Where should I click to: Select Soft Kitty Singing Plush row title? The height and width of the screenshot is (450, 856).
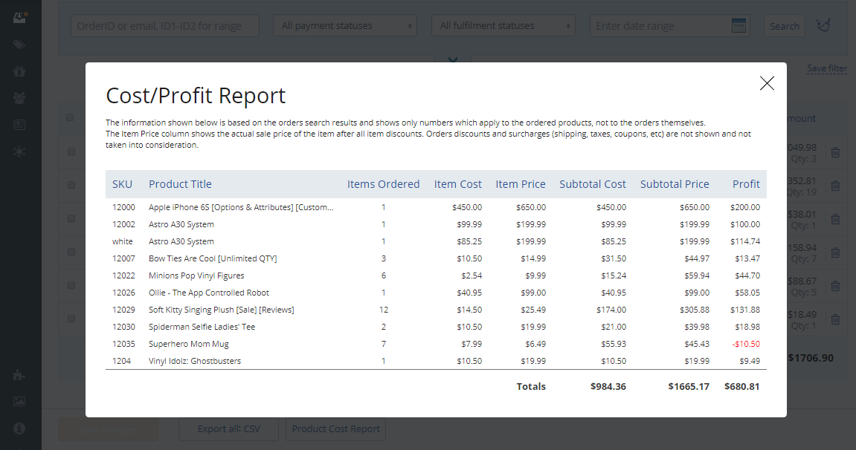[x=221, y=310]
